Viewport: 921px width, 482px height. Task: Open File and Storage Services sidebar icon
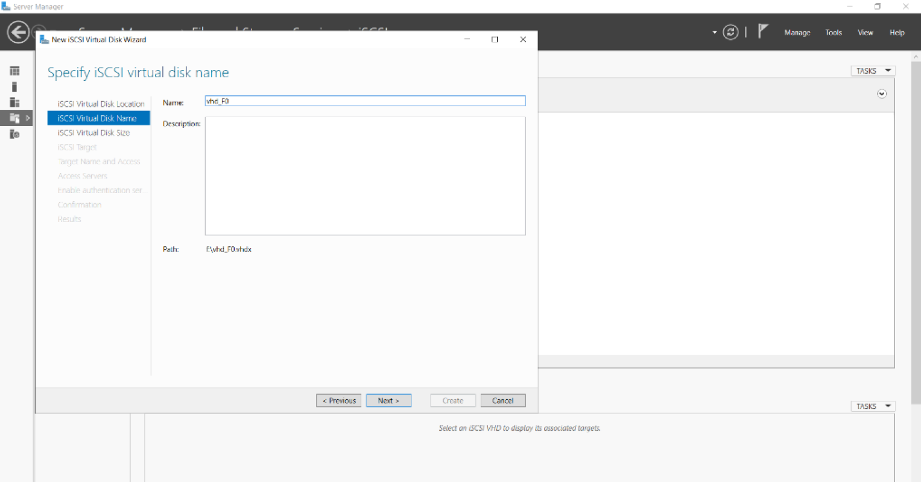14,118
